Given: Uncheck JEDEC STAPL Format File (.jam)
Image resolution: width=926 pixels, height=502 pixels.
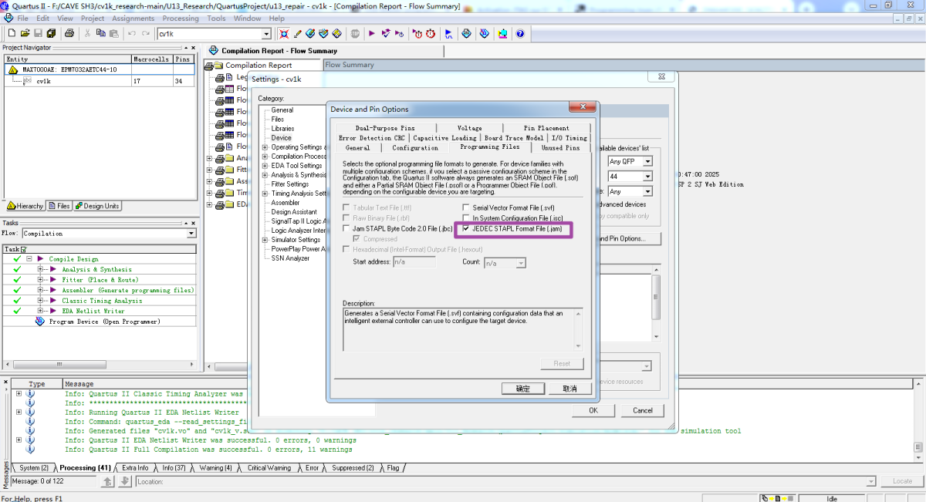Looking at the screenshot, I should point(465,229).
